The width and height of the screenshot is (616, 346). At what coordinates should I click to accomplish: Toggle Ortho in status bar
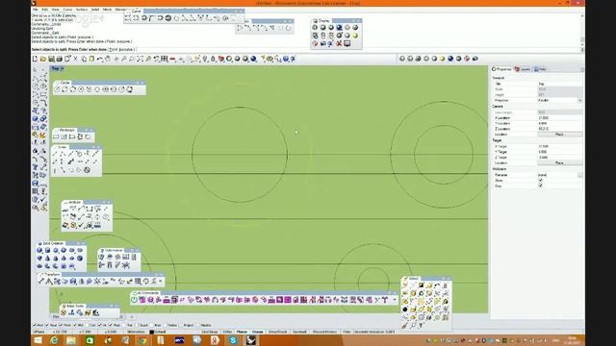pos(227,332)
